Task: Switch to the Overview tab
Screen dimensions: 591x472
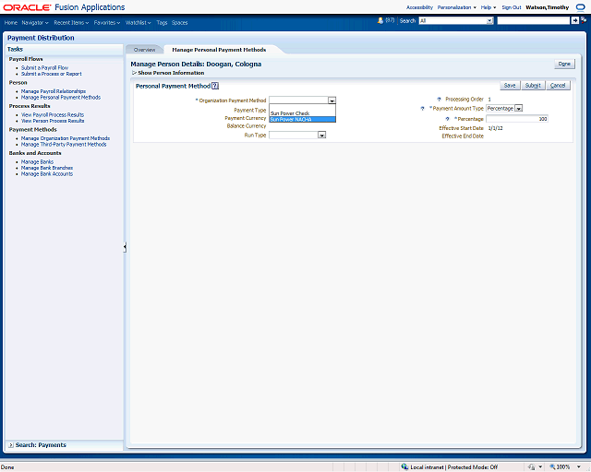Action: click(144, 49)
